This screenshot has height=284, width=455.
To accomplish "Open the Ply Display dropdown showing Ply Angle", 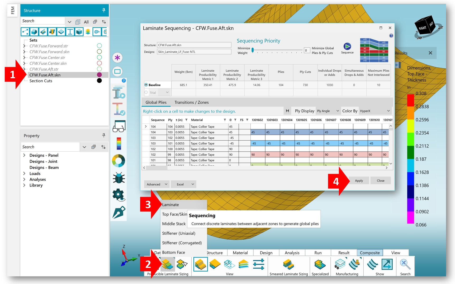I will tap(328, 111).
